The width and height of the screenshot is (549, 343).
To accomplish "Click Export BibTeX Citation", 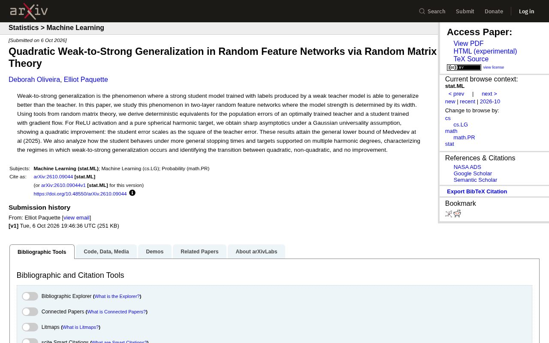I will (477, 192).
